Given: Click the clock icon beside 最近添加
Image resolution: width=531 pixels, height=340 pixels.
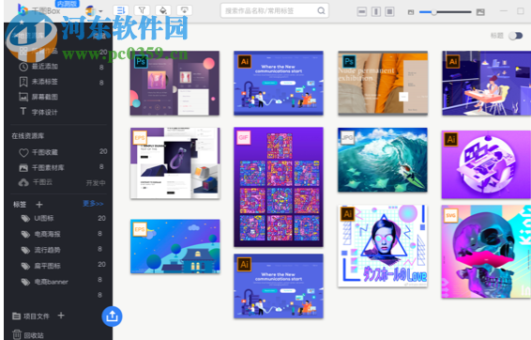Looking at the screenshot, I should [x=23, y=67].
